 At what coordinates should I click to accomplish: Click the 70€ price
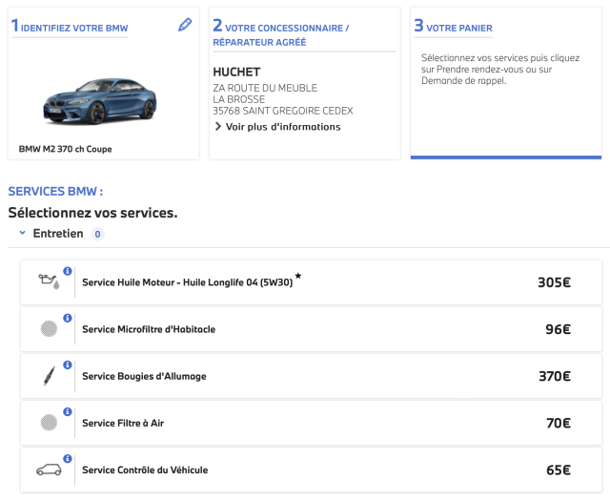(559, 423)
